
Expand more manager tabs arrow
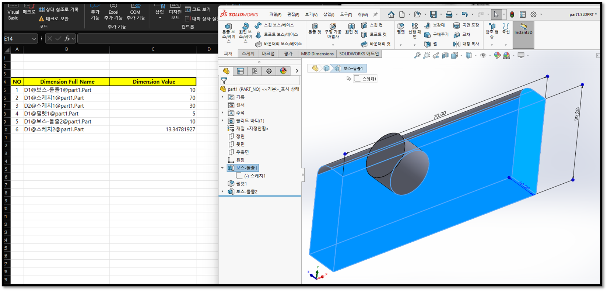tap(297, 71)
